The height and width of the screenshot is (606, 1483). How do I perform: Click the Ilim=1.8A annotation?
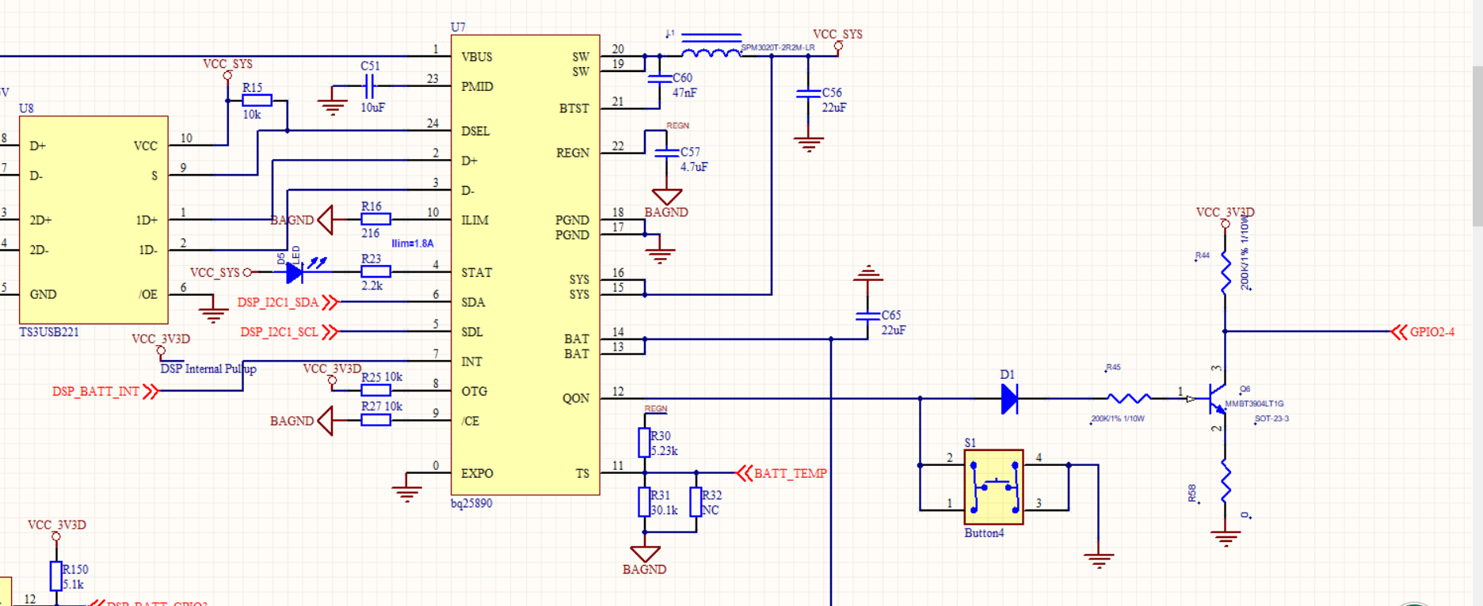(413, 244)
